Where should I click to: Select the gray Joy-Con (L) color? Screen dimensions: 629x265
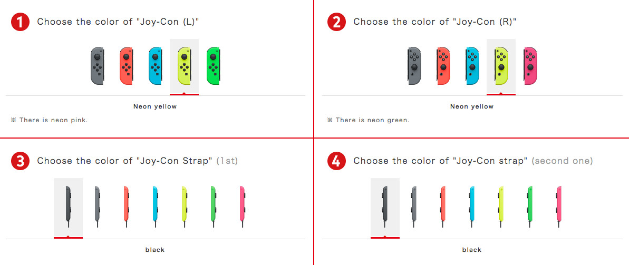(x=98, y=66)
